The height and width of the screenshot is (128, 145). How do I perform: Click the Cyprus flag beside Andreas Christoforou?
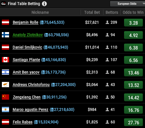pyautogui.click(x=5, y=85)
